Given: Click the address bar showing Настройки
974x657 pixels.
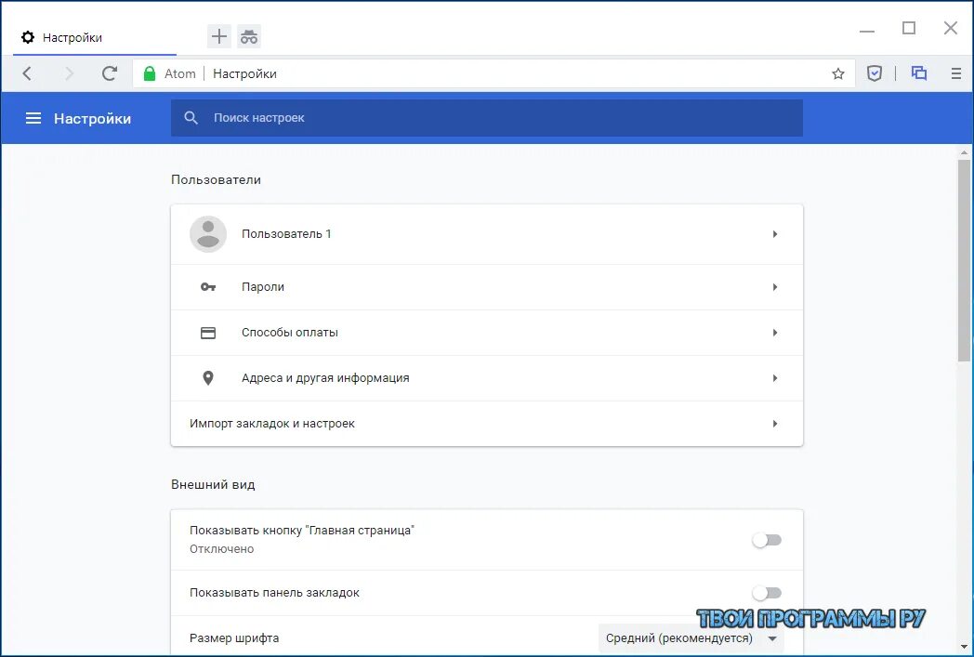Looking at the screenshot, I should click(494, 74).
